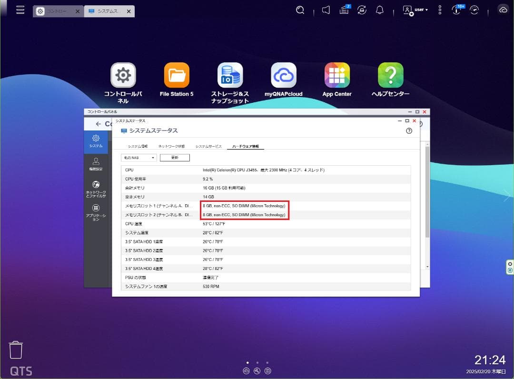The height and width of the screenshot is (379, 514).
Task: Open the myQNAPcloud desktop app
Action: pos(283,75)
